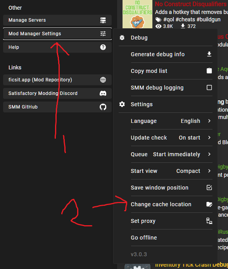Click the download count icon beside 372
228x269 pixels.
pos(183,26)
